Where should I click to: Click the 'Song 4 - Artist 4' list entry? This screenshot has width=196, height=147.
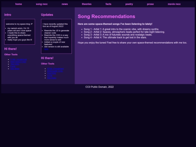point(115,37)
